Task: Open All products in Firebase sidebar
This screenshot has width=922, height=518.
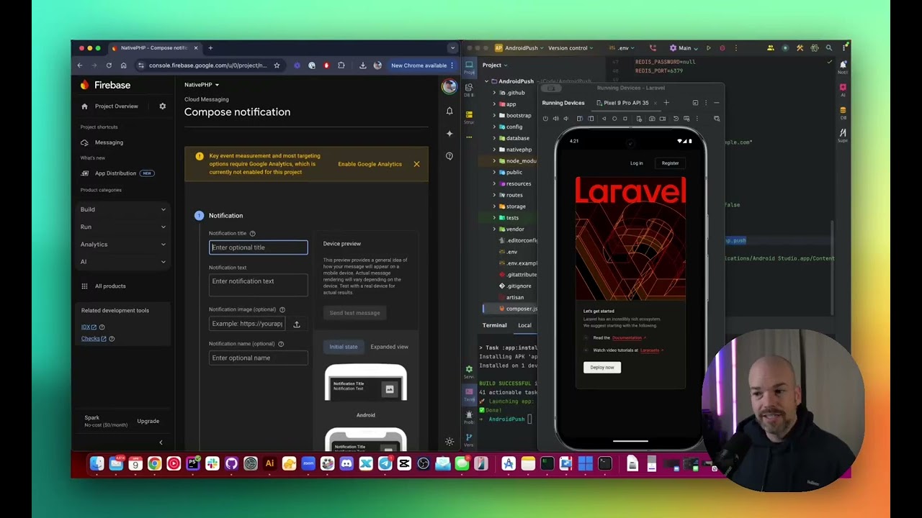Action: point(110,286)
